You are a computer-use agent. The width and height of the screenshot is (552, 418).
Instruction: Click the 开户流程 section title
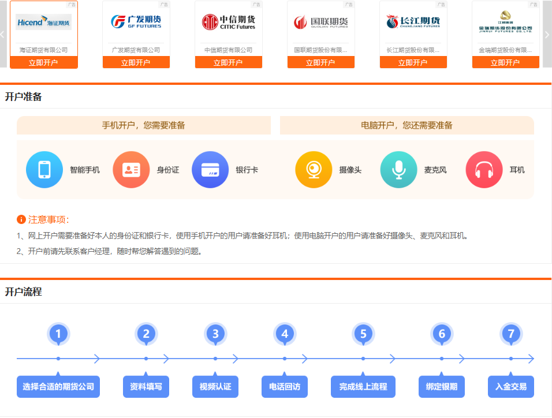[24, 292]
